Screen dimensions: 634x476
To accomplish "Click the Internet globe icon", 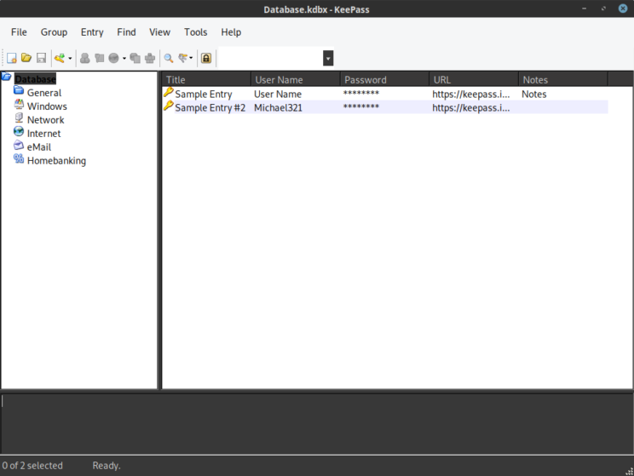I will pos(19,131).
